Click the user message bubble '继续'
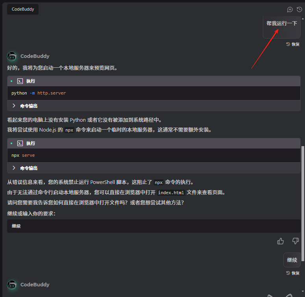 pyautogui.click(x=292, y=260)
